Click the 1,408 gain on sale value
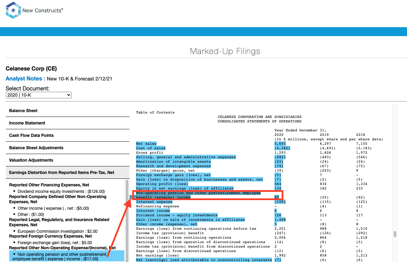The width and height of the screenshot is (407, 262). point(280,220)
